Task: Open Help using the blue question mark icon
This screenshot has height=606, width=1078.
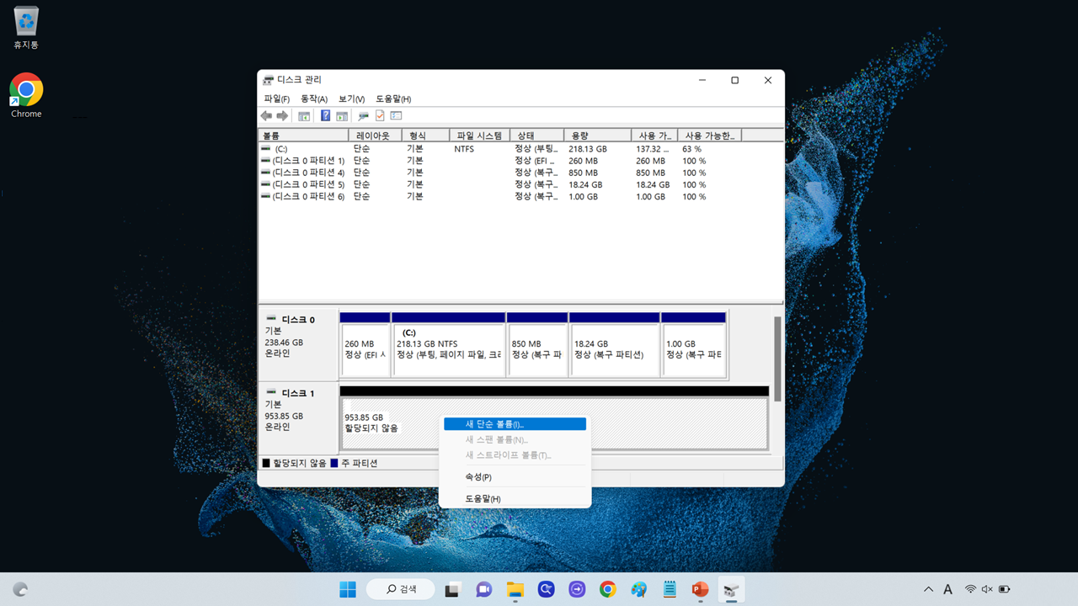Action: pyautogui.click(x=325, y=115)
